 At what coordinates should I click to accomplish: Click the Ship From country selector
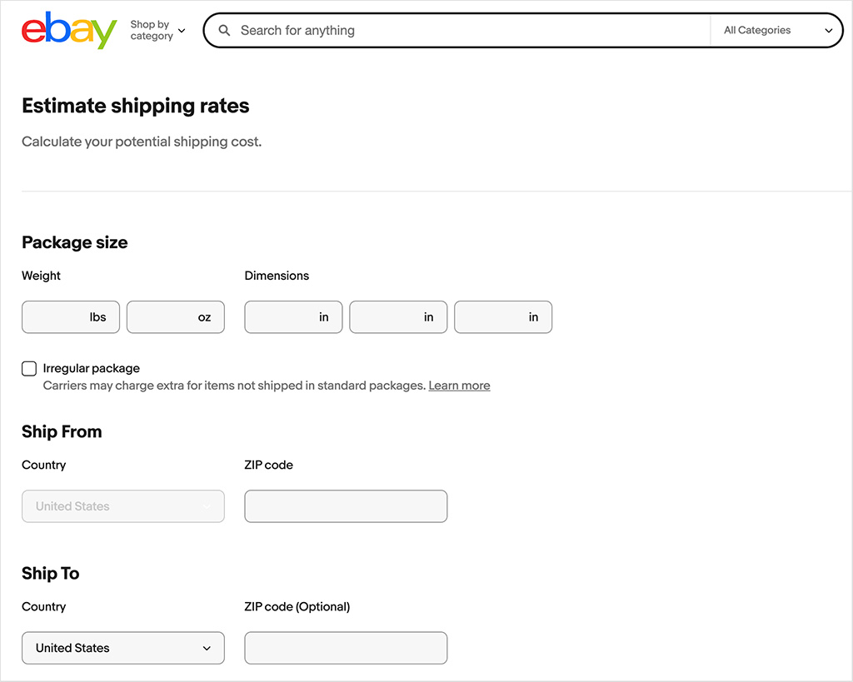pyautogui.click(x=122, y=506)
